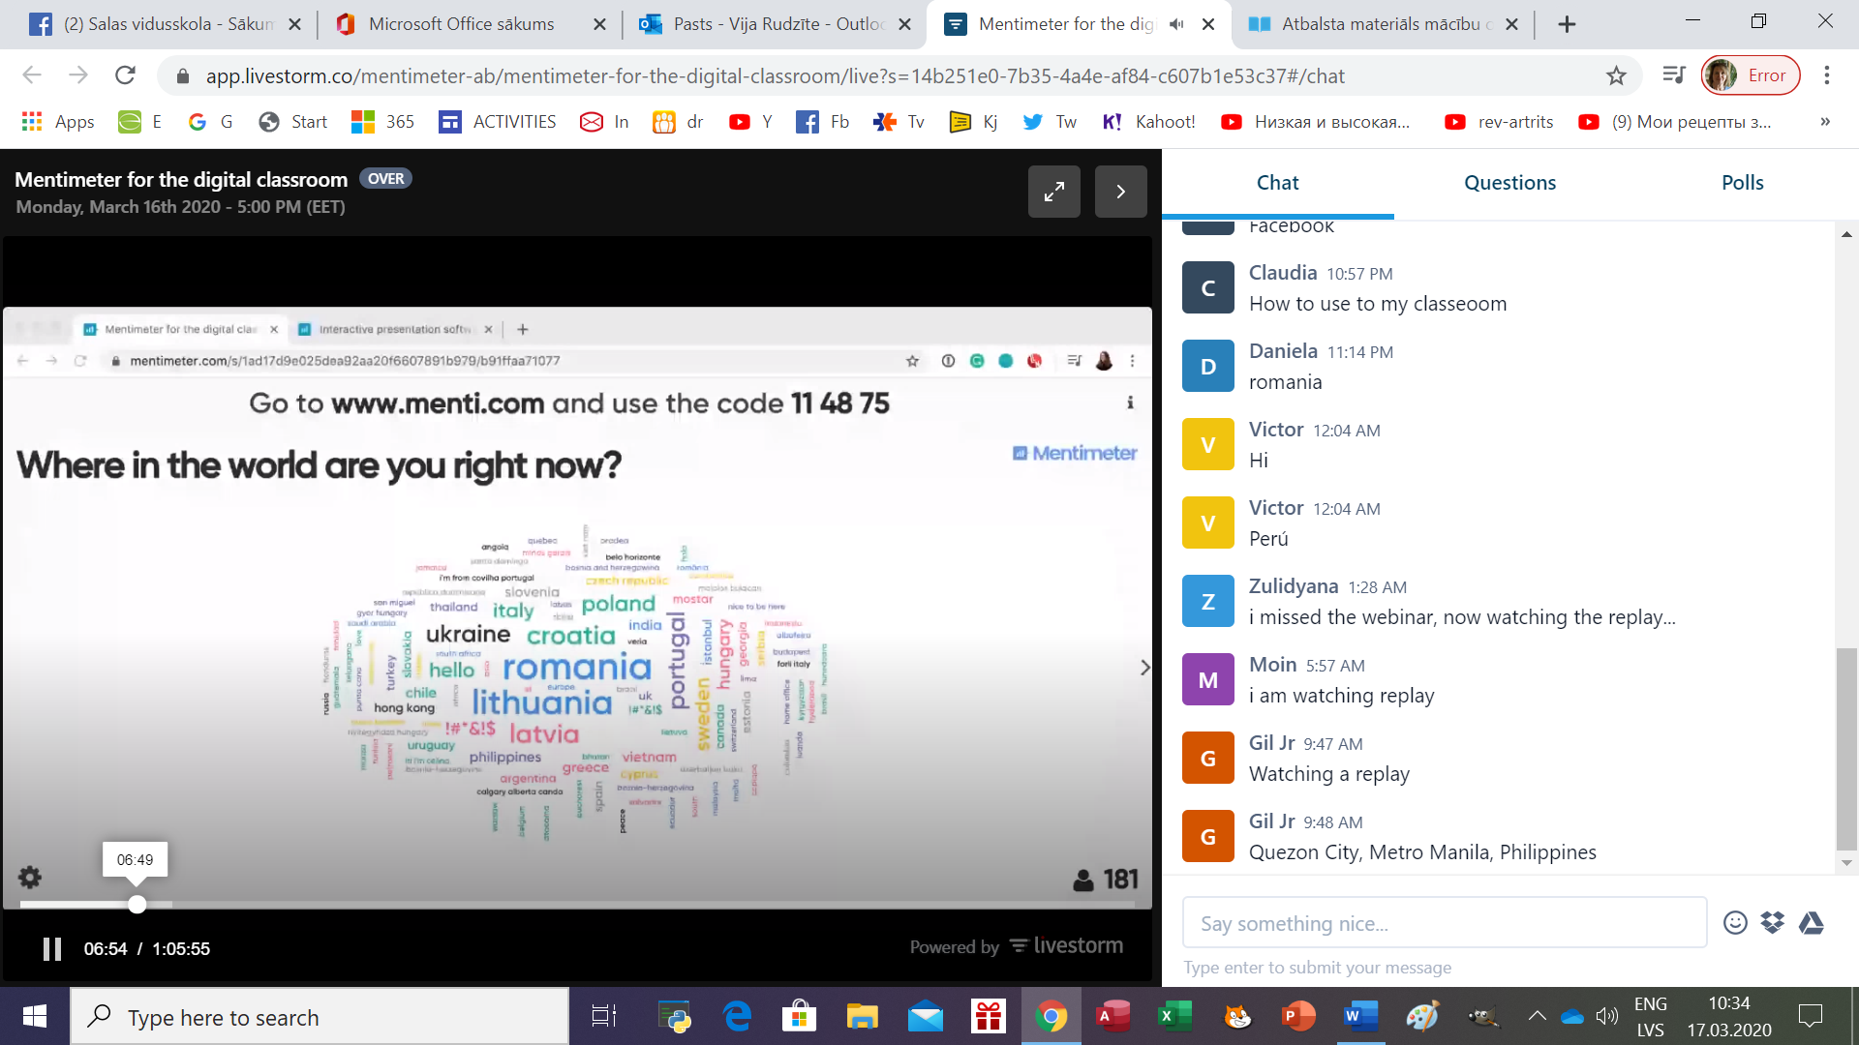Switch to the Questions tab

coord(1509,183)
